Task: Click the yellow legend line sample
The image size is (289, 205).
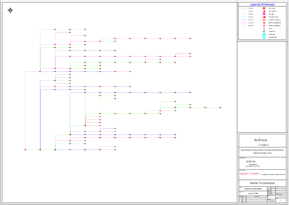Action: pos(244,11)
